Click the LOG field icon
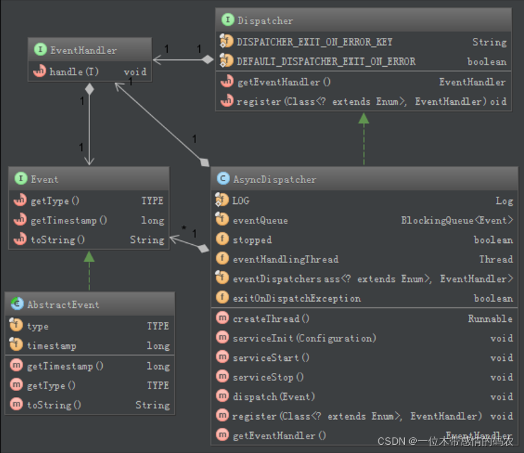524x453 pixels. (x=222, y=200)
